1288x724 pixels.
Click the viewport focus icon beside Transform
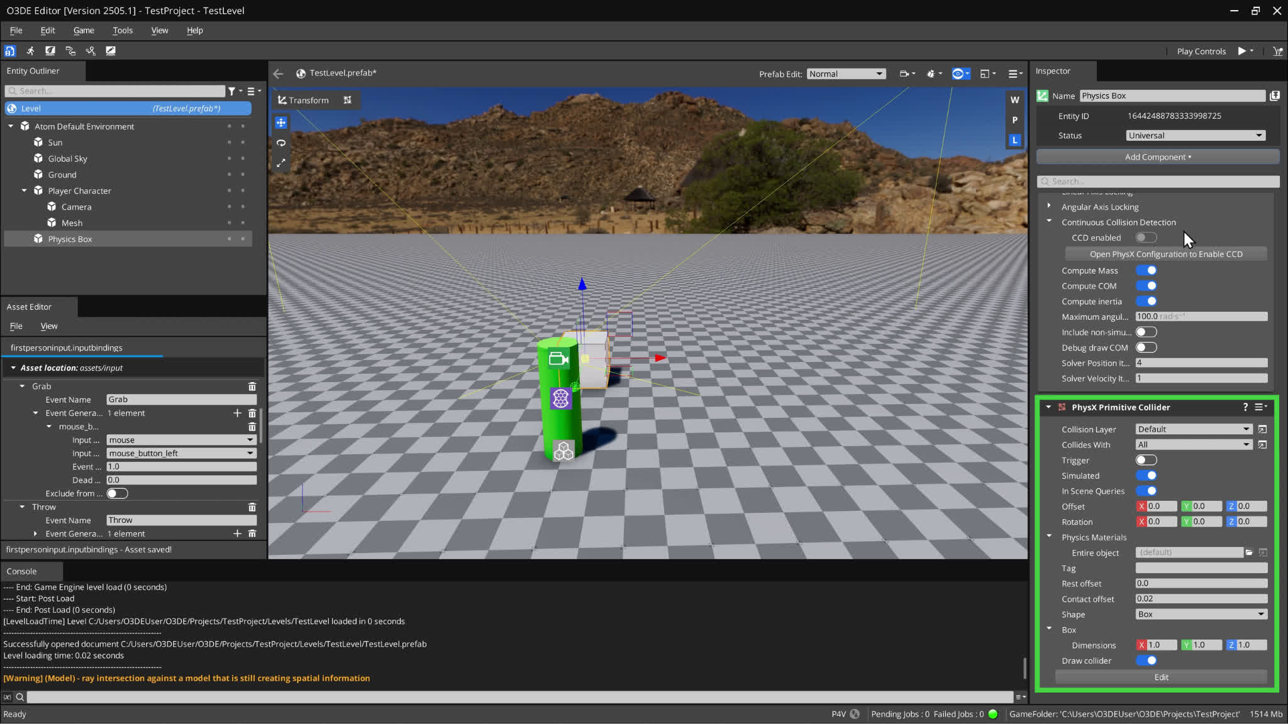(347, 100)
